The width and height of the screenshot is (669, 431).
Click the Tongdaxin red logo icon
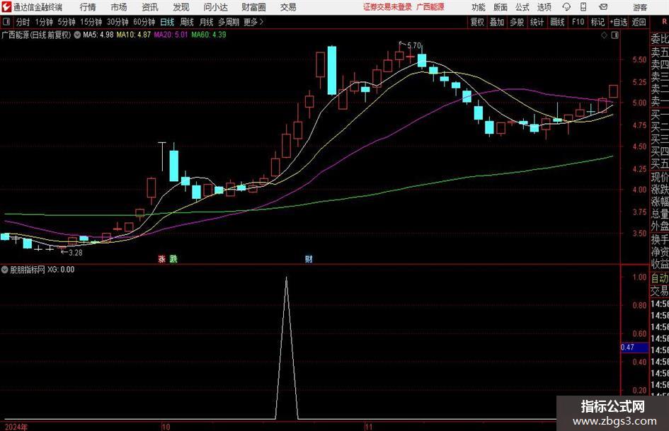click(x=6, y=7)
